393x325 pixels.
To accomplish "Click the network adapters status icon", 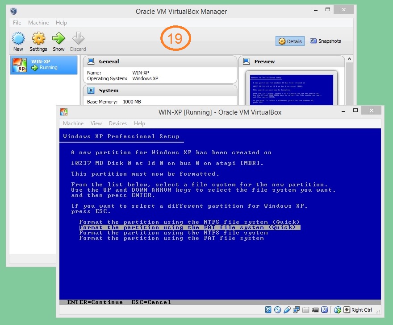I will 297,310.
